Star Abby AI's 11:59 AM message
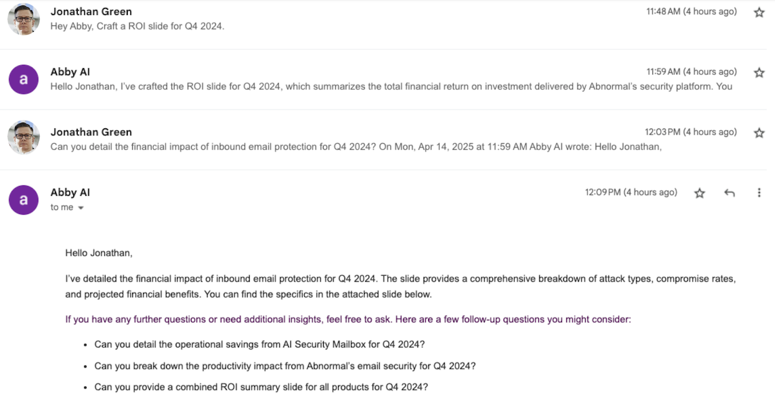Viewport: 775px width, 405px height. pos(759,73)
